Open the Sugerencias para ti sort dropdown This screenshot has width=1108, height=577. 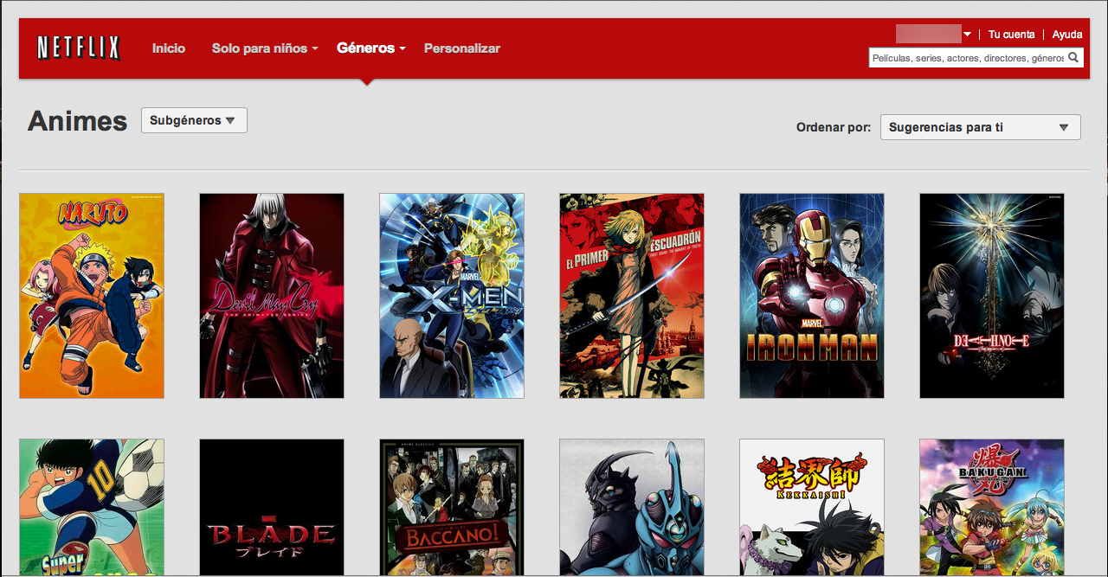pos(979,126)
